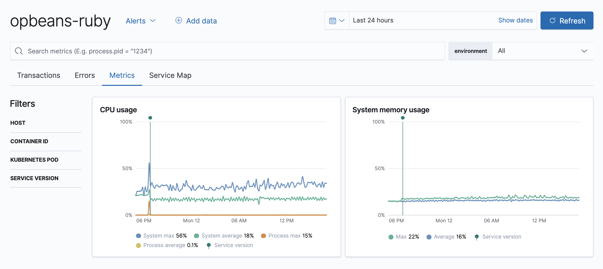
Task: Click the CPU chart service version marker
Action: tap(150, 118)
